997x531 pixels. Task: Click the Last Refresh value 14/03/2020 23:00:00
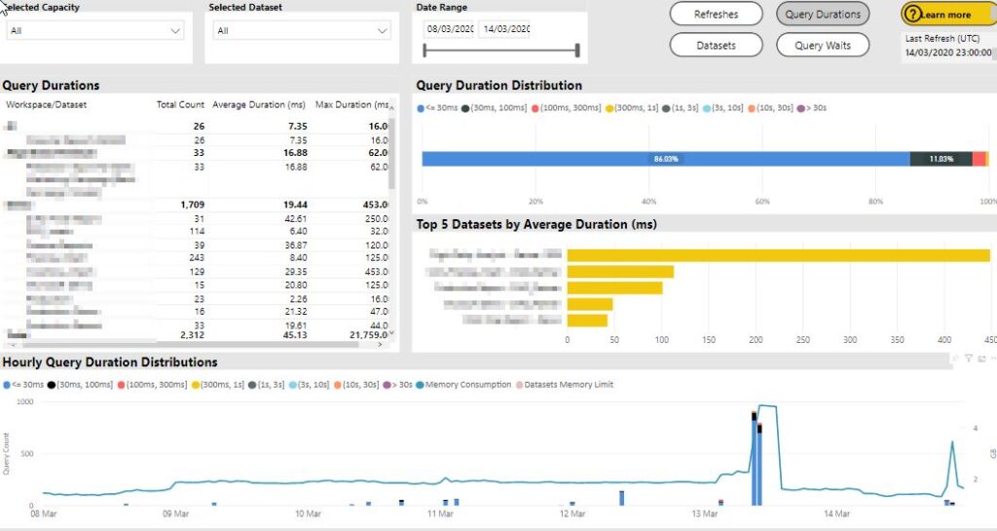click(948, 53)
